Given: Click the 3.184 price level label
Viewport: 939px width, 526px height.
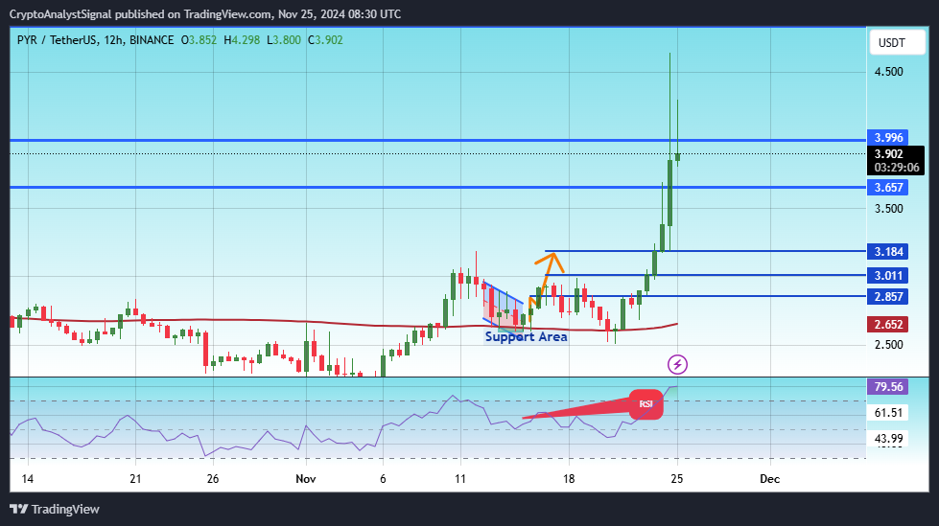Looking at the screenshot, I should tap(888, 251).
